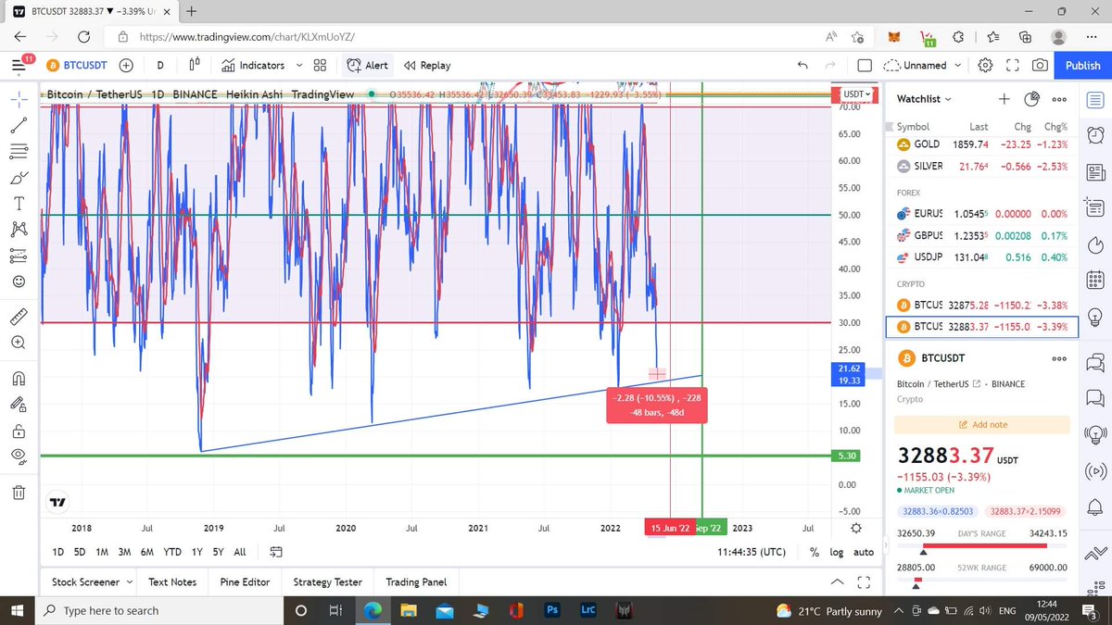The width and height of the screenshot is (1112, 625).
Task: Take a chart snapshot with camera icon
Action: coord(1040,65)
